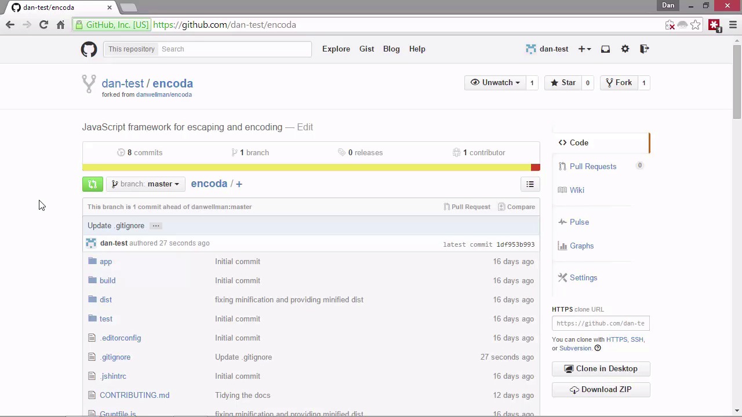
Task: Open the 0 releases link
Action: [x=361, y=153]
